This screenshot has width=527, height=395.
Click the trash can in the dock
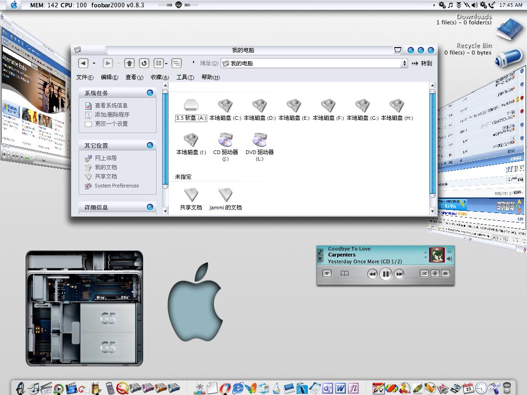507,388
